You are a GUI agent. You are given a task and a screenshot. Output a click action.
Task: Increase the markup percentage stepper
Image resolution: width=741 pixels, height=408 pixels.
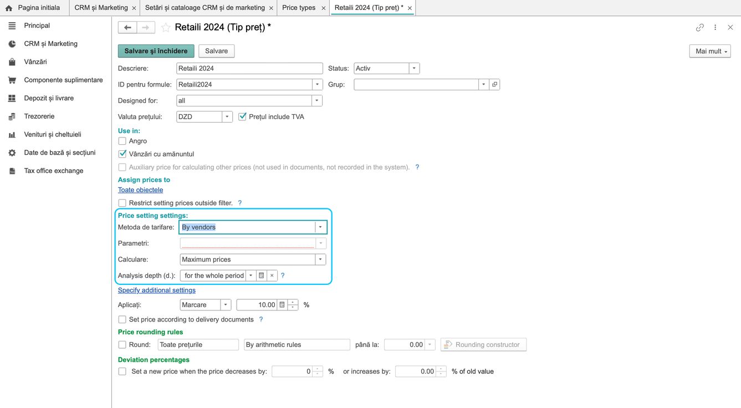pyautogui.click(x=293, y=302)
